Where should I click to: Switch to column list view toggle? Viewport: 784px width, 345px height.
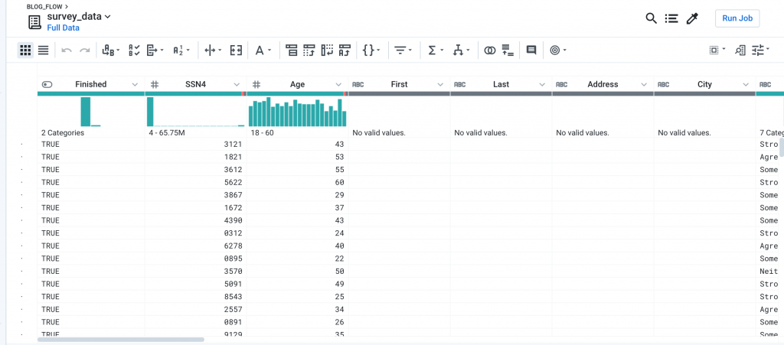[x=44, y=50]
